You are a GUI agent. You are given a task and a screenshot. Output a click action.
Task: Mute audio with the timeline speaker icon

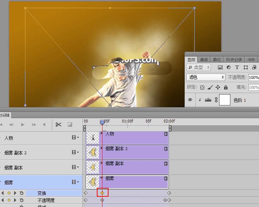tap(44, 125)
